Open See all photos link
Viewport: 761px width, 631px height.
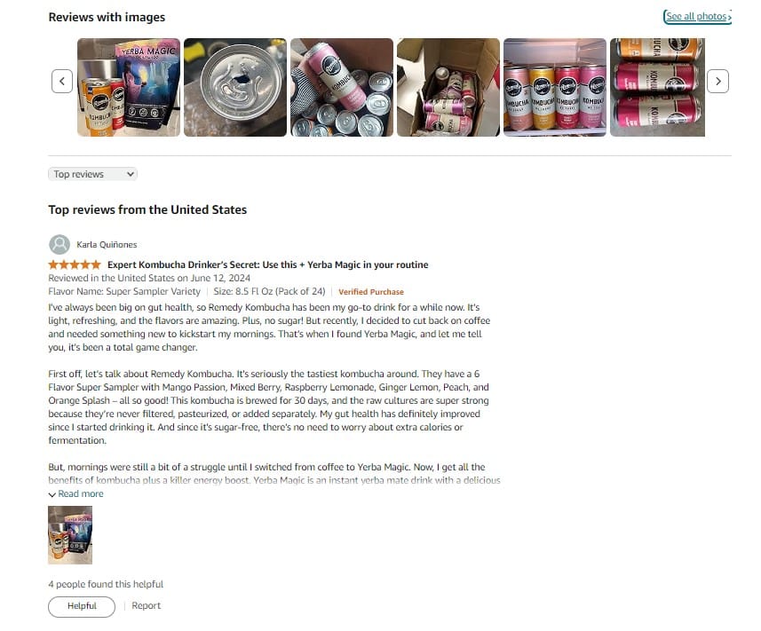point(697,17)
